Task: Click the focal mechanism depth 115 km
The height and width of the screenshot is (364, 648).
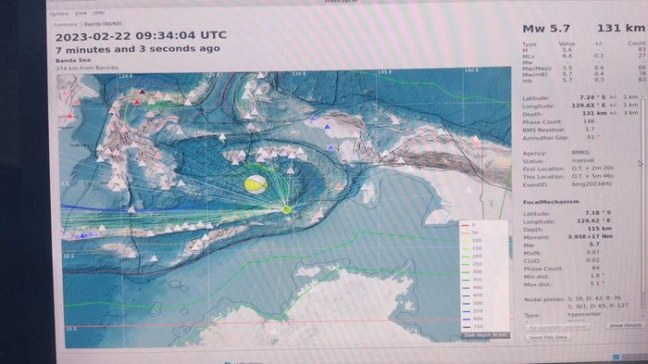Action: 599,229
